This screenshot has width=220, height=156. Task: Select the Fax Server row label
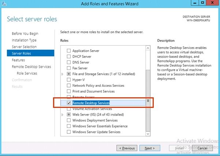point(80,68)
